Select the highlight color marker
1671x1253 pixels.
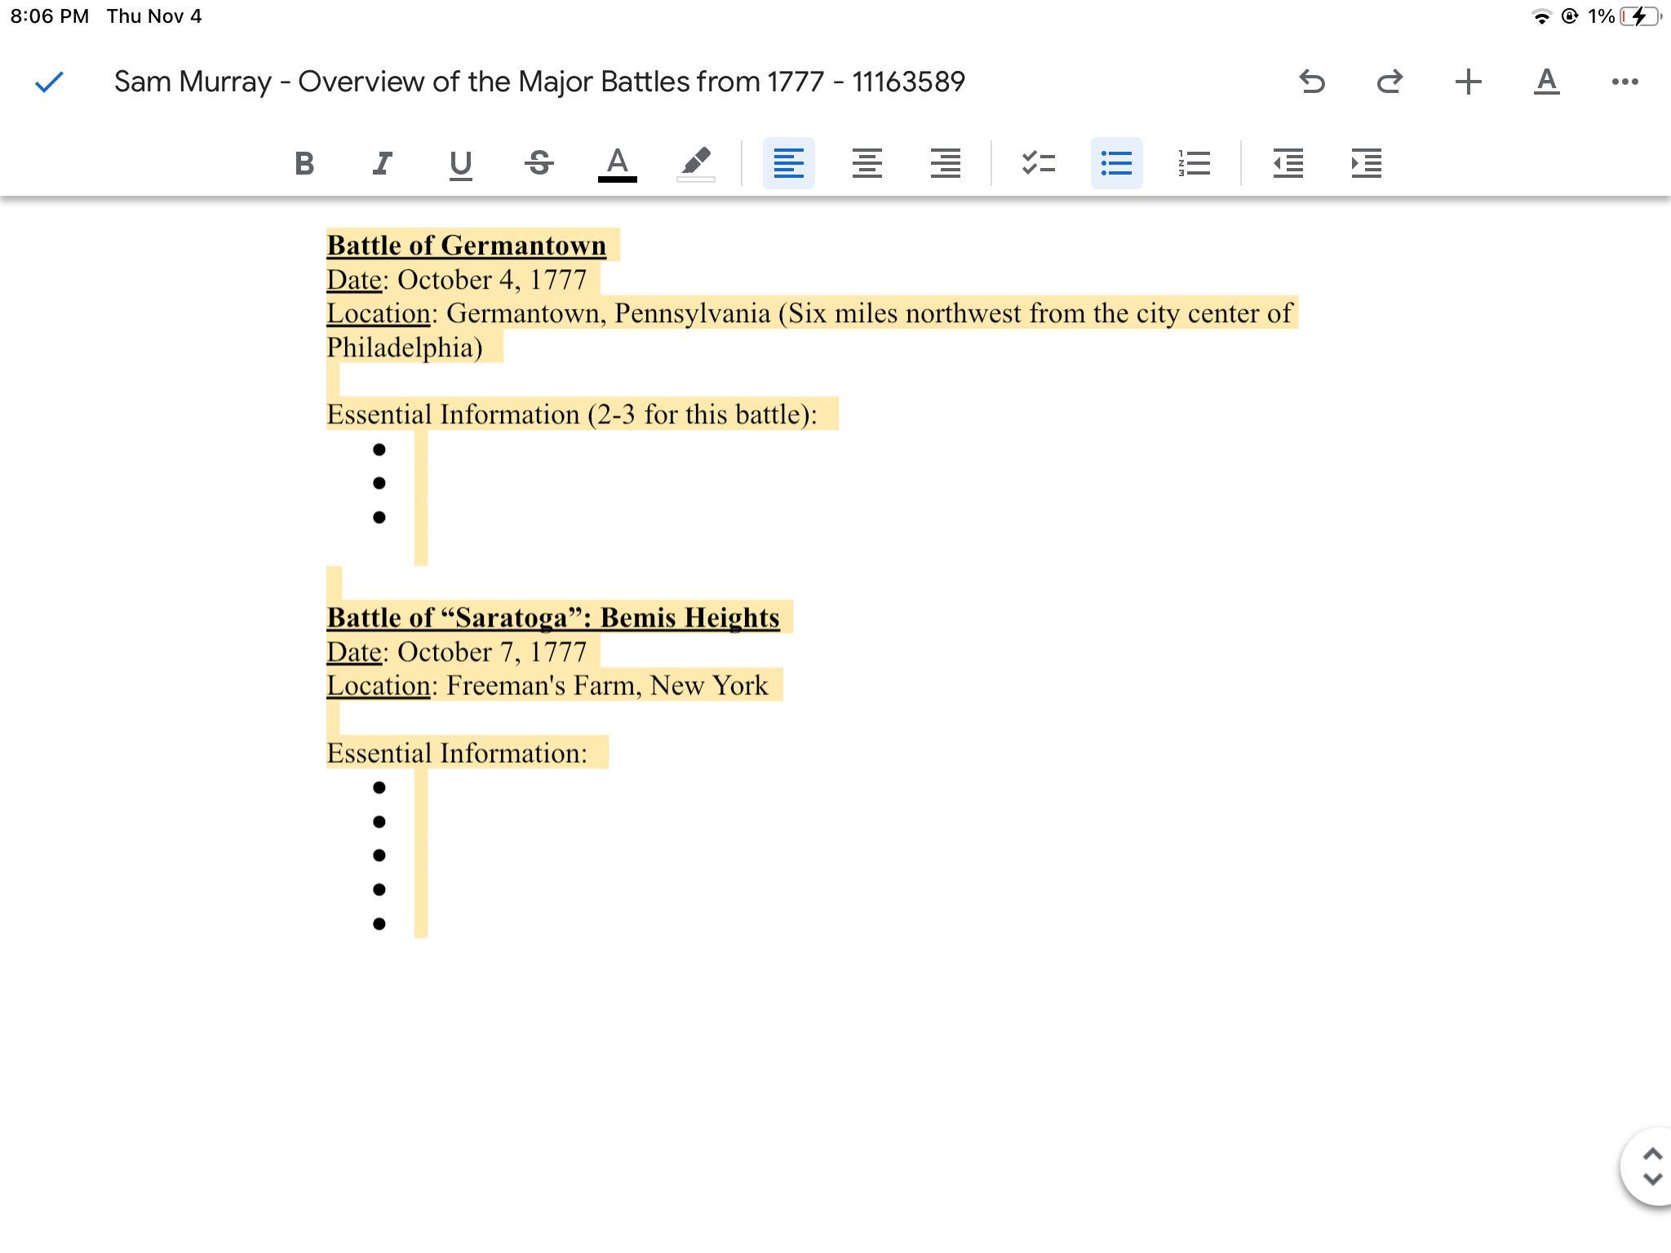695,163
